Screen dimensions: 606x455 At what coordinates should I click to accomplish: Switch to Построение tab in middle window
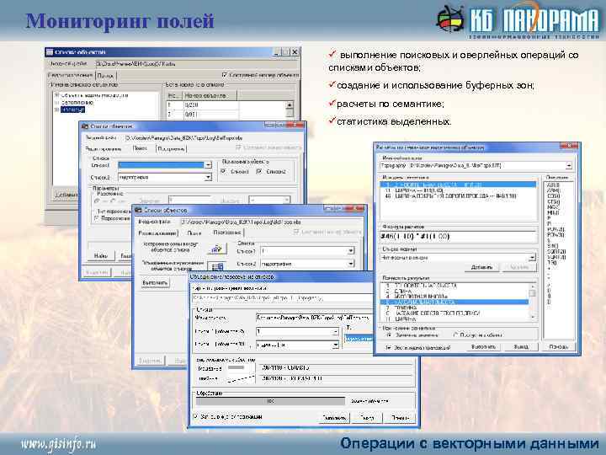click(171, 148)
